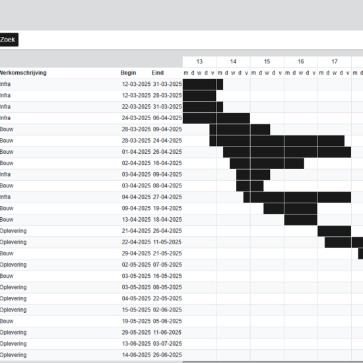The height and width of the screenshot is (363, 363).
Task: Select week 13 column header
Action: [x=199, y=62]
